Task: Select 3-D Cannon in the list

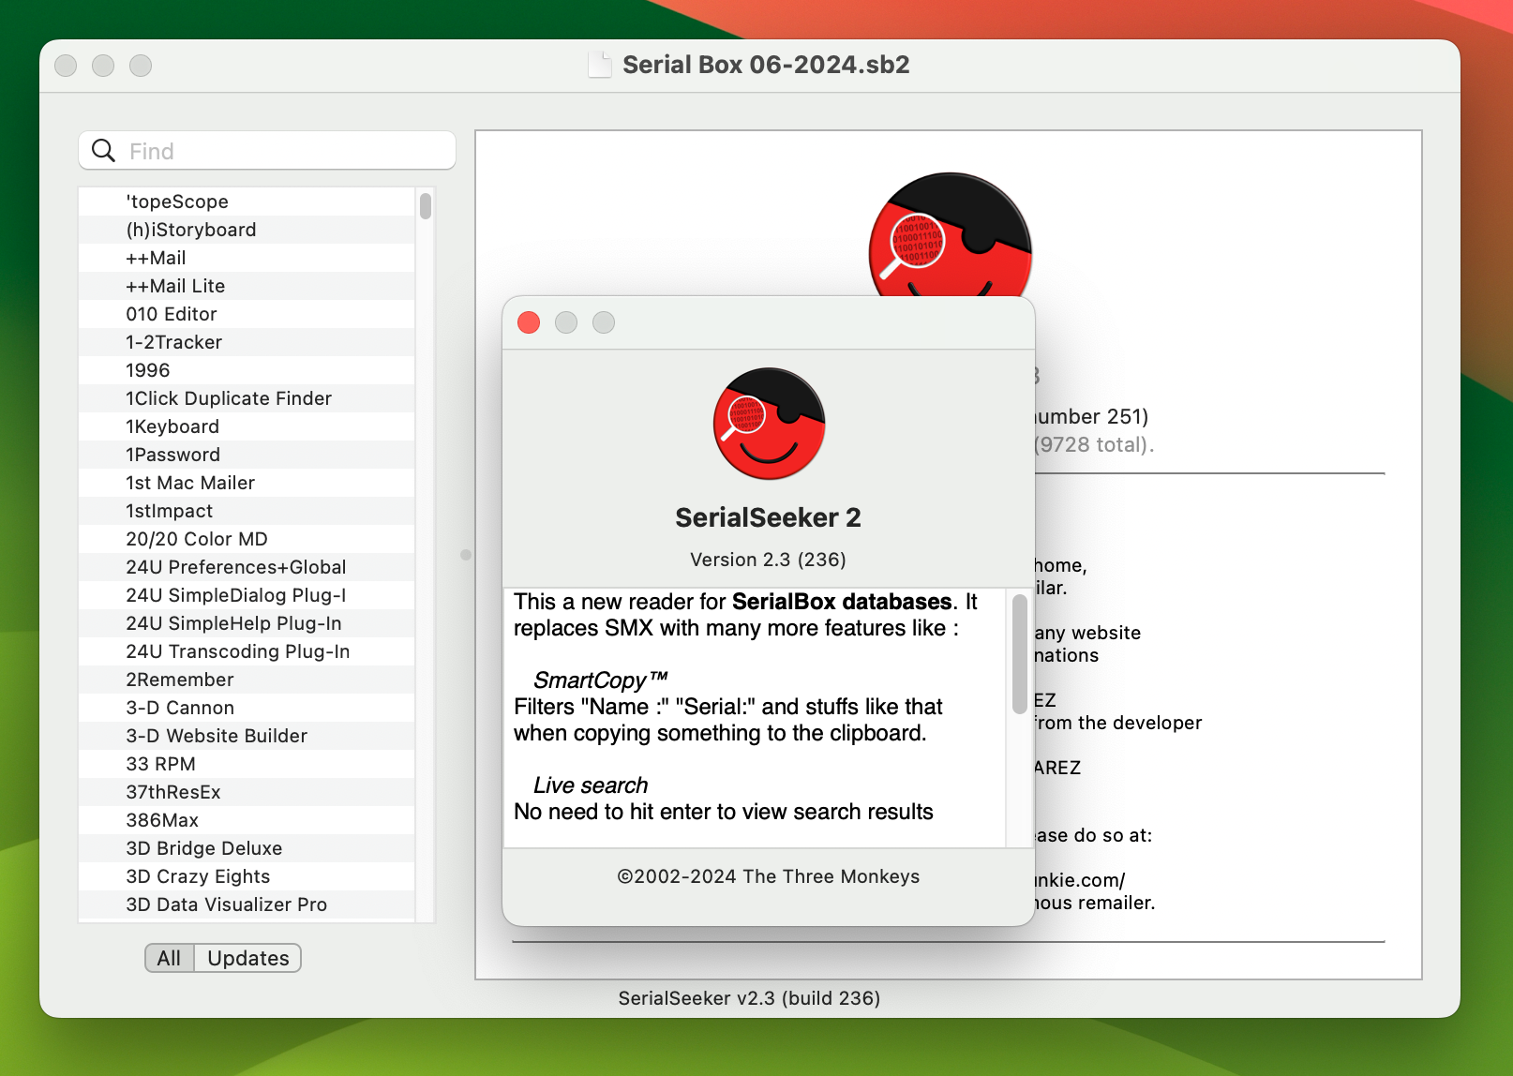Action: coord(247,708)
